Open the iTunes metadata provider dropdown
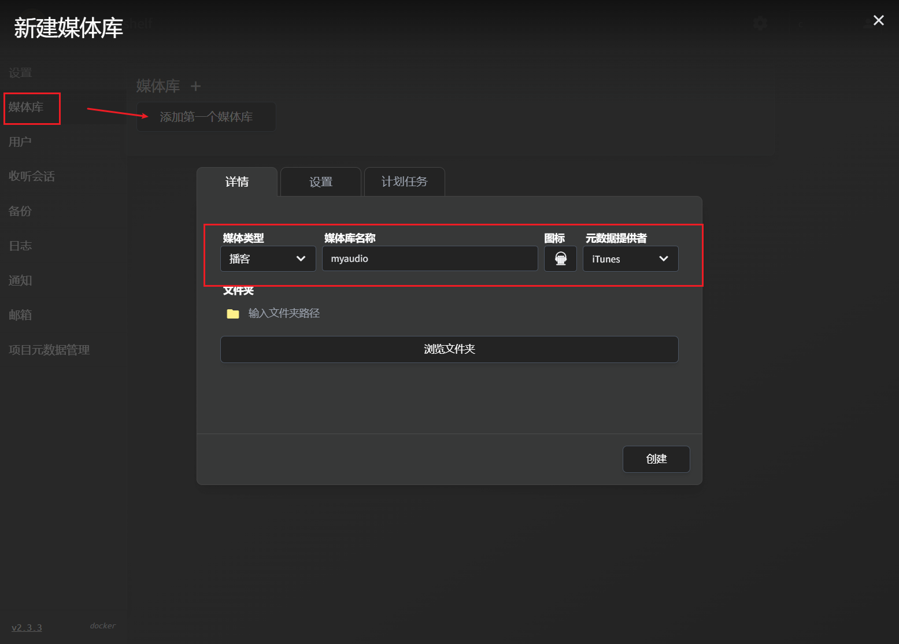This screenshot has width=899, height=644. pyautogui.click(x=630, y=258)
